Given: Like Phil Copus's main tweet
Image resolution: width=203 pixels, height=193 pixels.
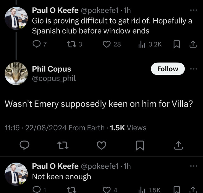Looking at the screenshot, I should (101, 145).
